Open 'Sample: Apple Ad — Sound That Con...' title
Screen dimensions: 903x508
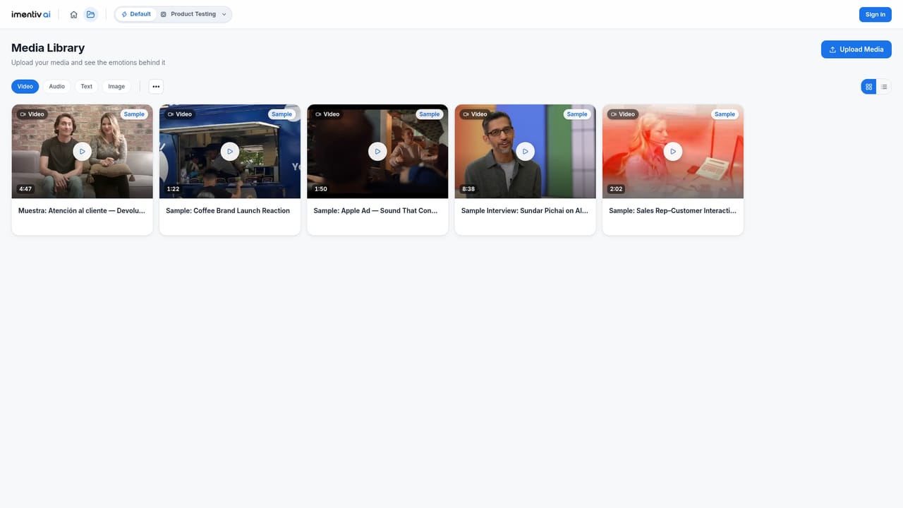(376, 211)
